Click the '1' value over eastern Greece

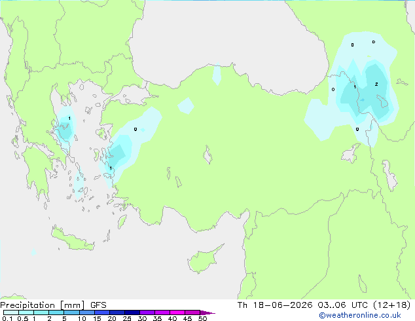[69, 118]
